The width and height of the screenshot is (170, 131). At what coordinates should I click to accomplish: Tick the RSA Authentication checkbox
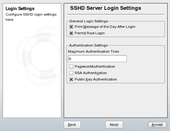71,73
